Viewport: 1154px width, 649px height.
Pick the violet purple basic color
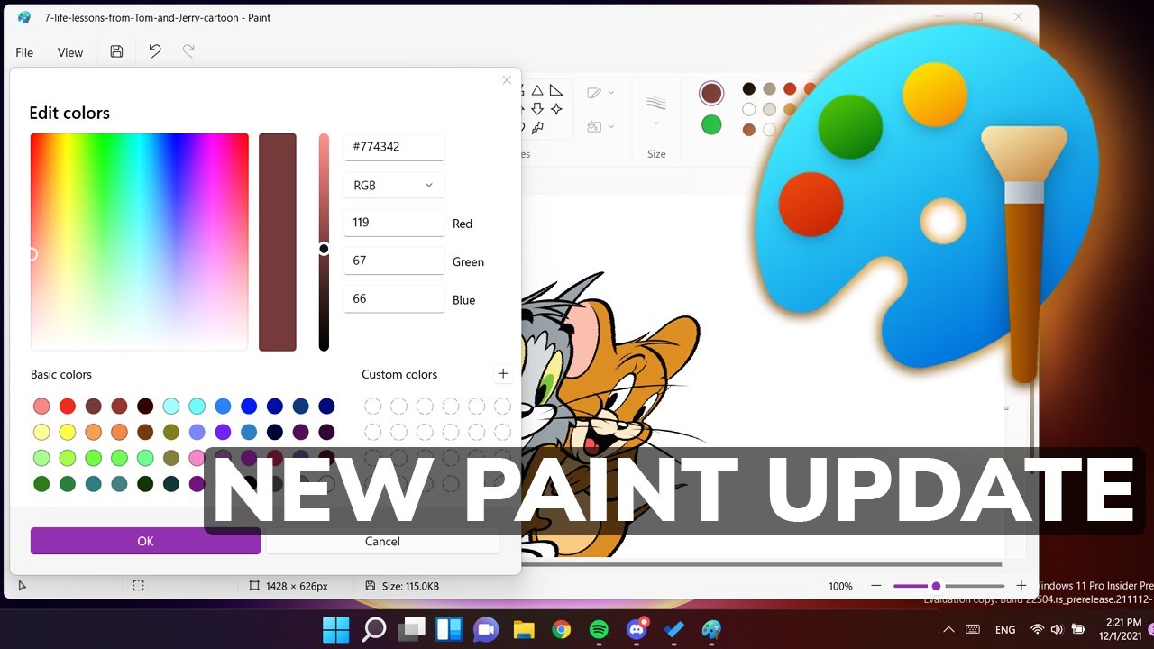coord(223,432)
